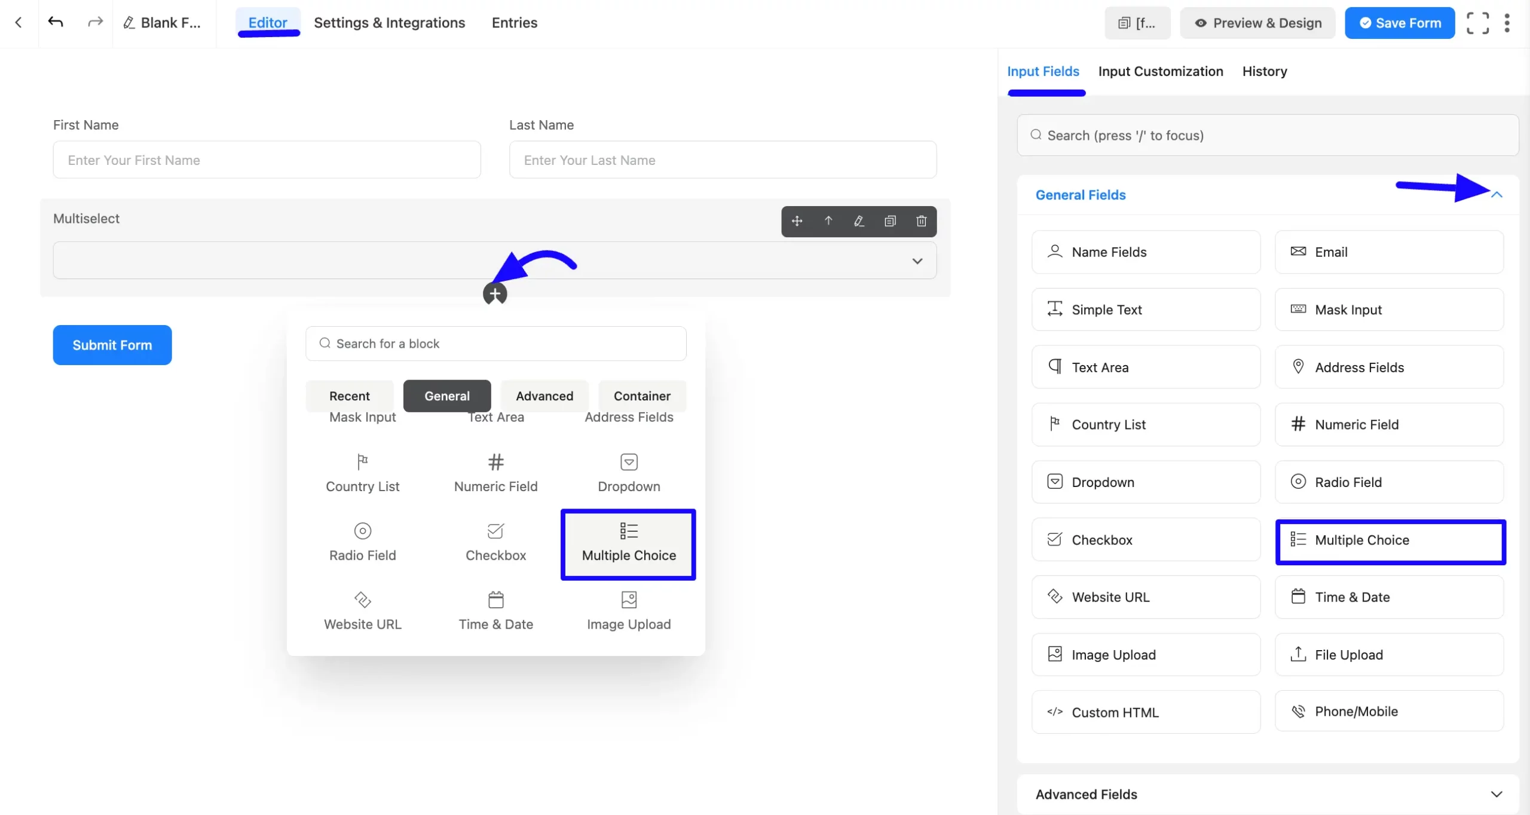Screen dimensions: 1530x815
Task: Click the undo arrow in top bar
Action: pos(56,23)
